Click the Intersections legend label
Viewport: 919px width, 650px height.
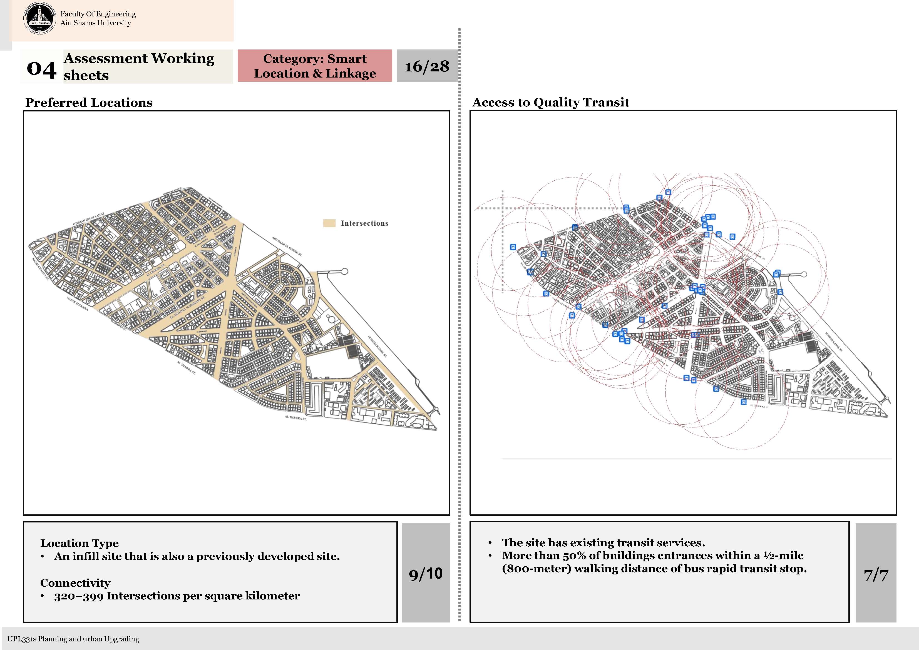pos(364,223)
